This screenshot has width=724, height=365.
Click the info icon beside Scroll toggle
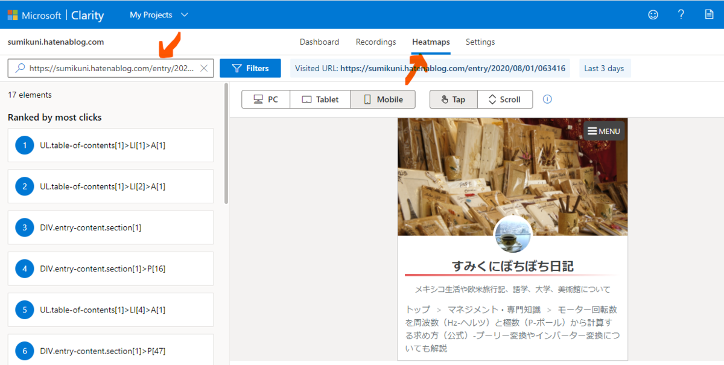(547, 99)
